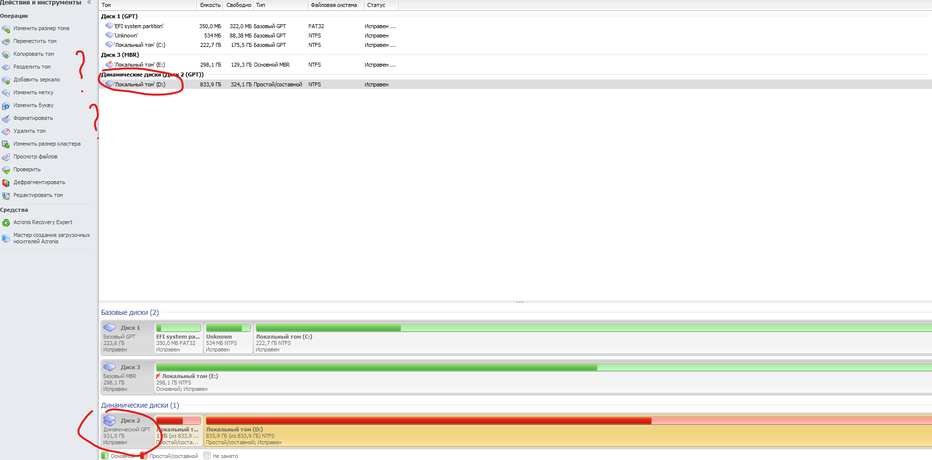Click the 'Операции' section heading
Image resolution: width=932 pixels, height=460 pixels.
(14, 16)
